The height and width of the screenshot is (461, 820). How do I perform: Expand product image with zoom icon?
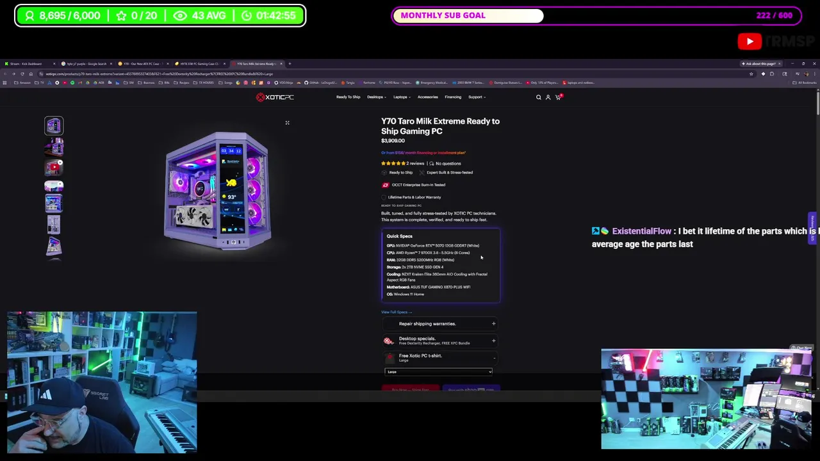tap(287, 122)
